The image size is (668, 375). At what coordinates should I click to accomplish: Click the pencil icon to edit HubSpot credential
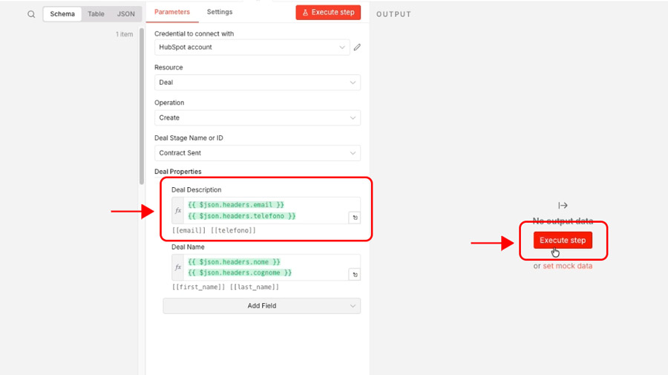pyautogui.click(x=357, y=48)
